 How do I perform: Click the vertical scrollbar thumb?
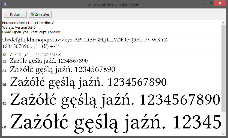point(223,68)
